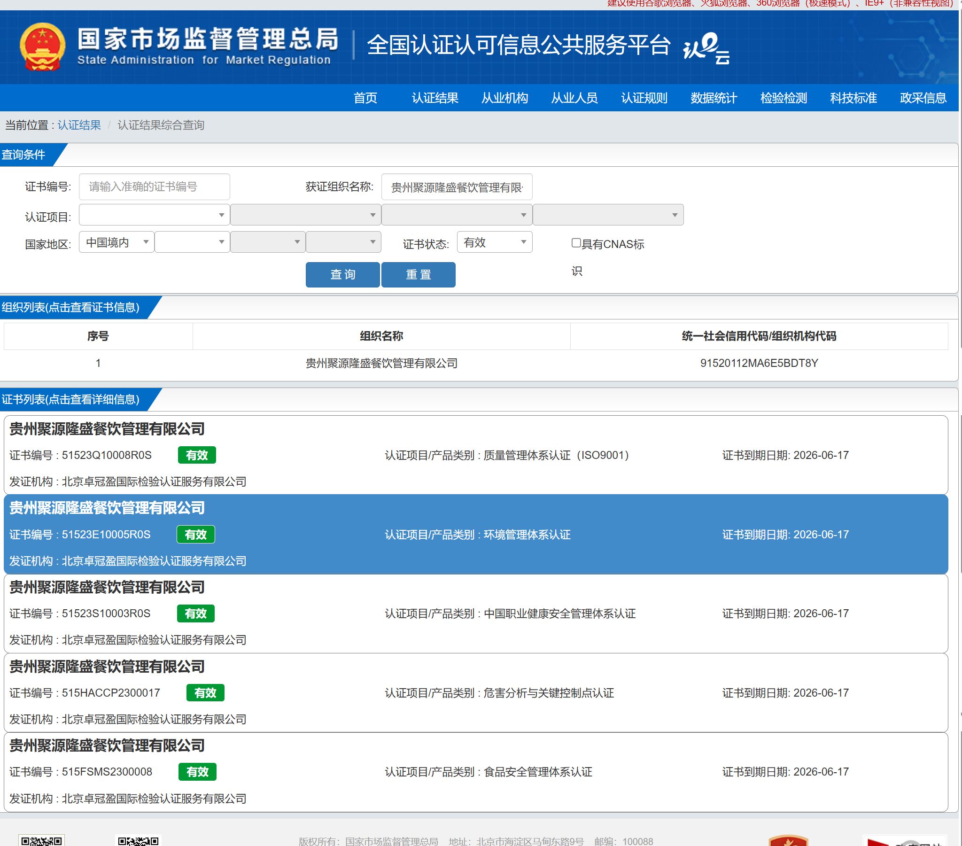The width and height of the screenshot is (962, 846).
Task: Click the 统一社会信用代码/组织机构代码 header
Action: (x=759, y=336)
